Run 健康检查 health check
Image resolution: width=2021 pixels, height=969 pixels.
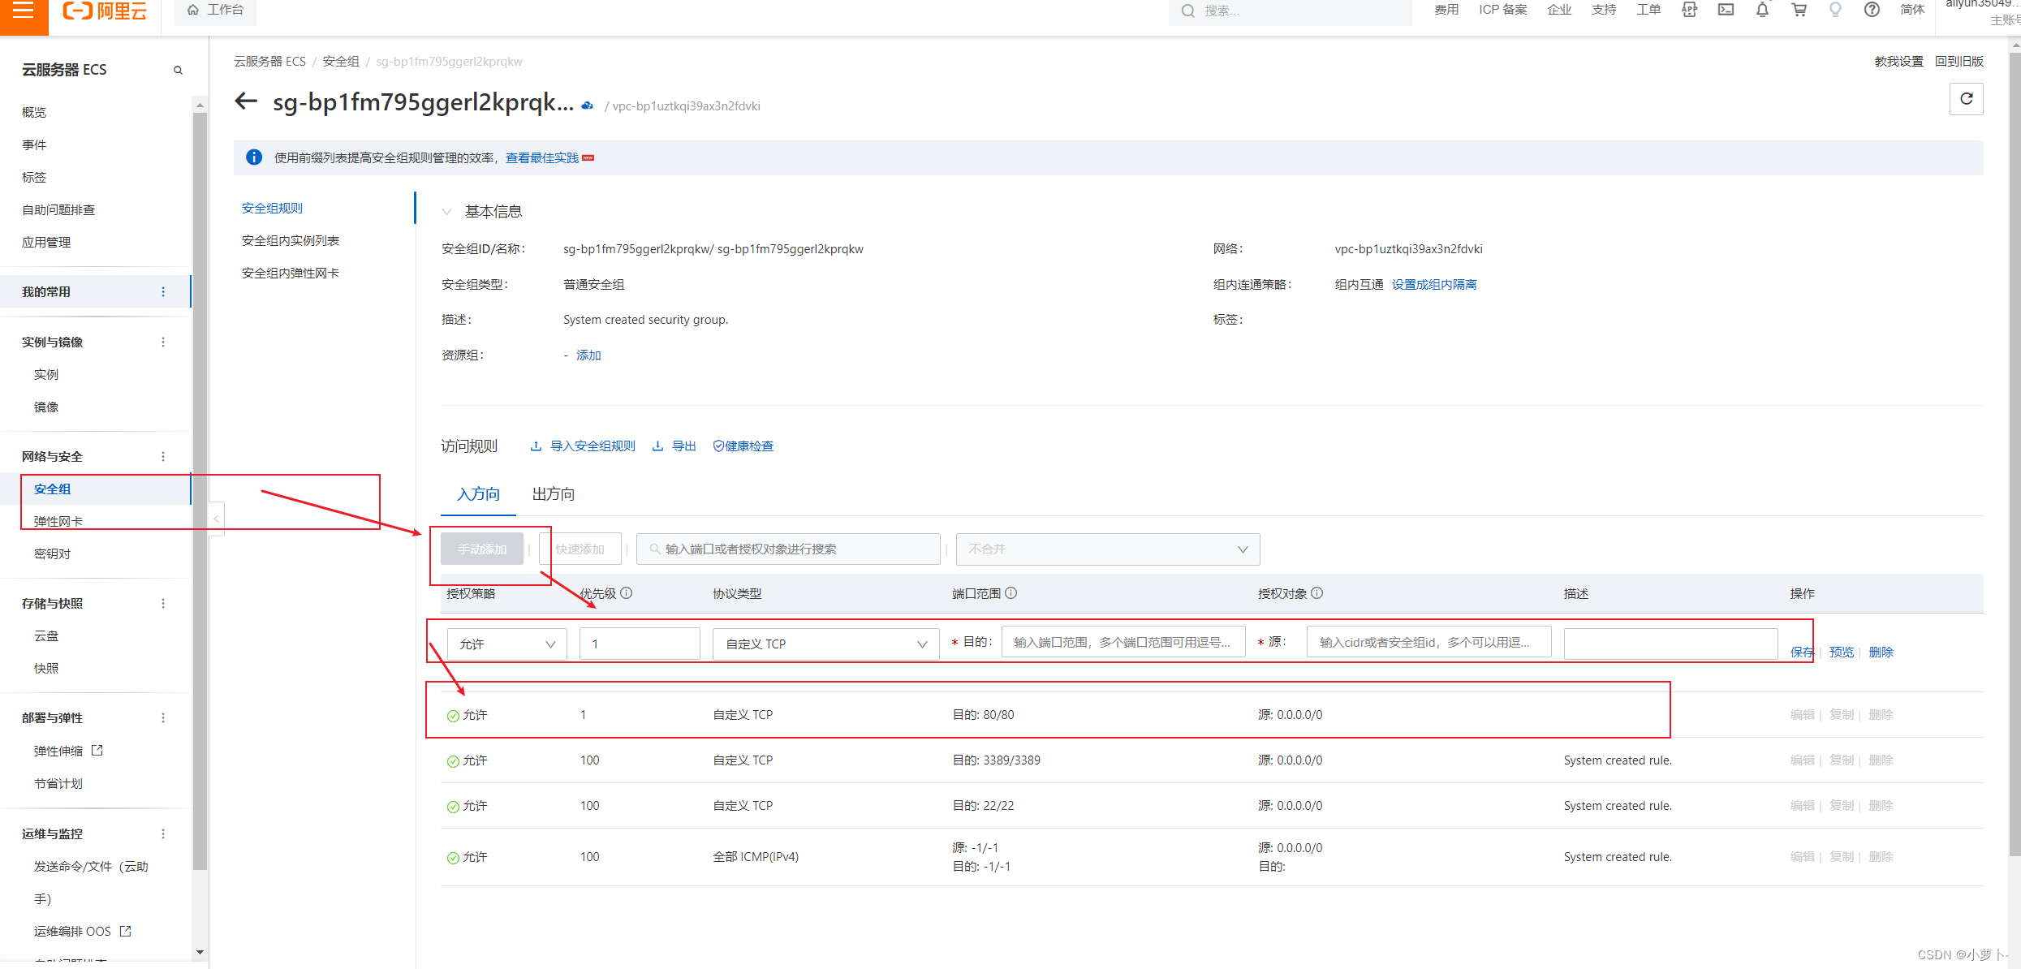click(743, 446)
